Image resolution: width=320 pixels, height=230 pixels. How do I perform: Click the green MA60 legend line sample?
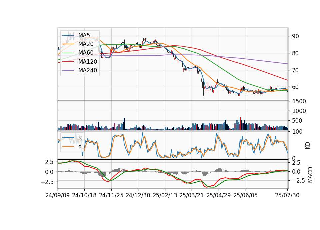point(68,53)
